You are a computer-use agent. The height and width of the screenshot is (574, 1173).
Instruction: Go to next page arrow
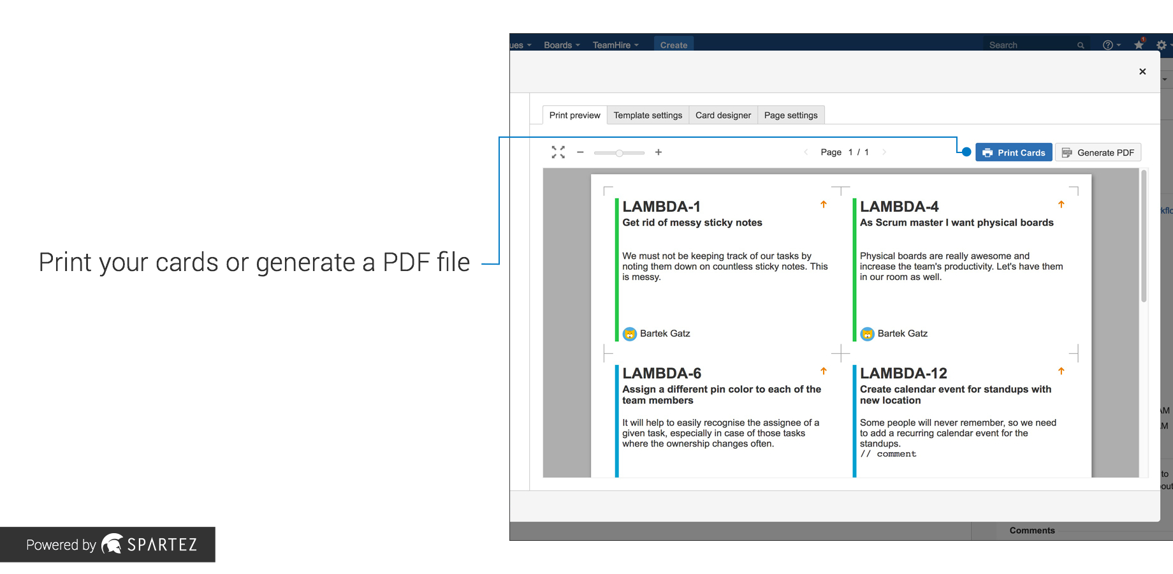click(x=884, y=152)
